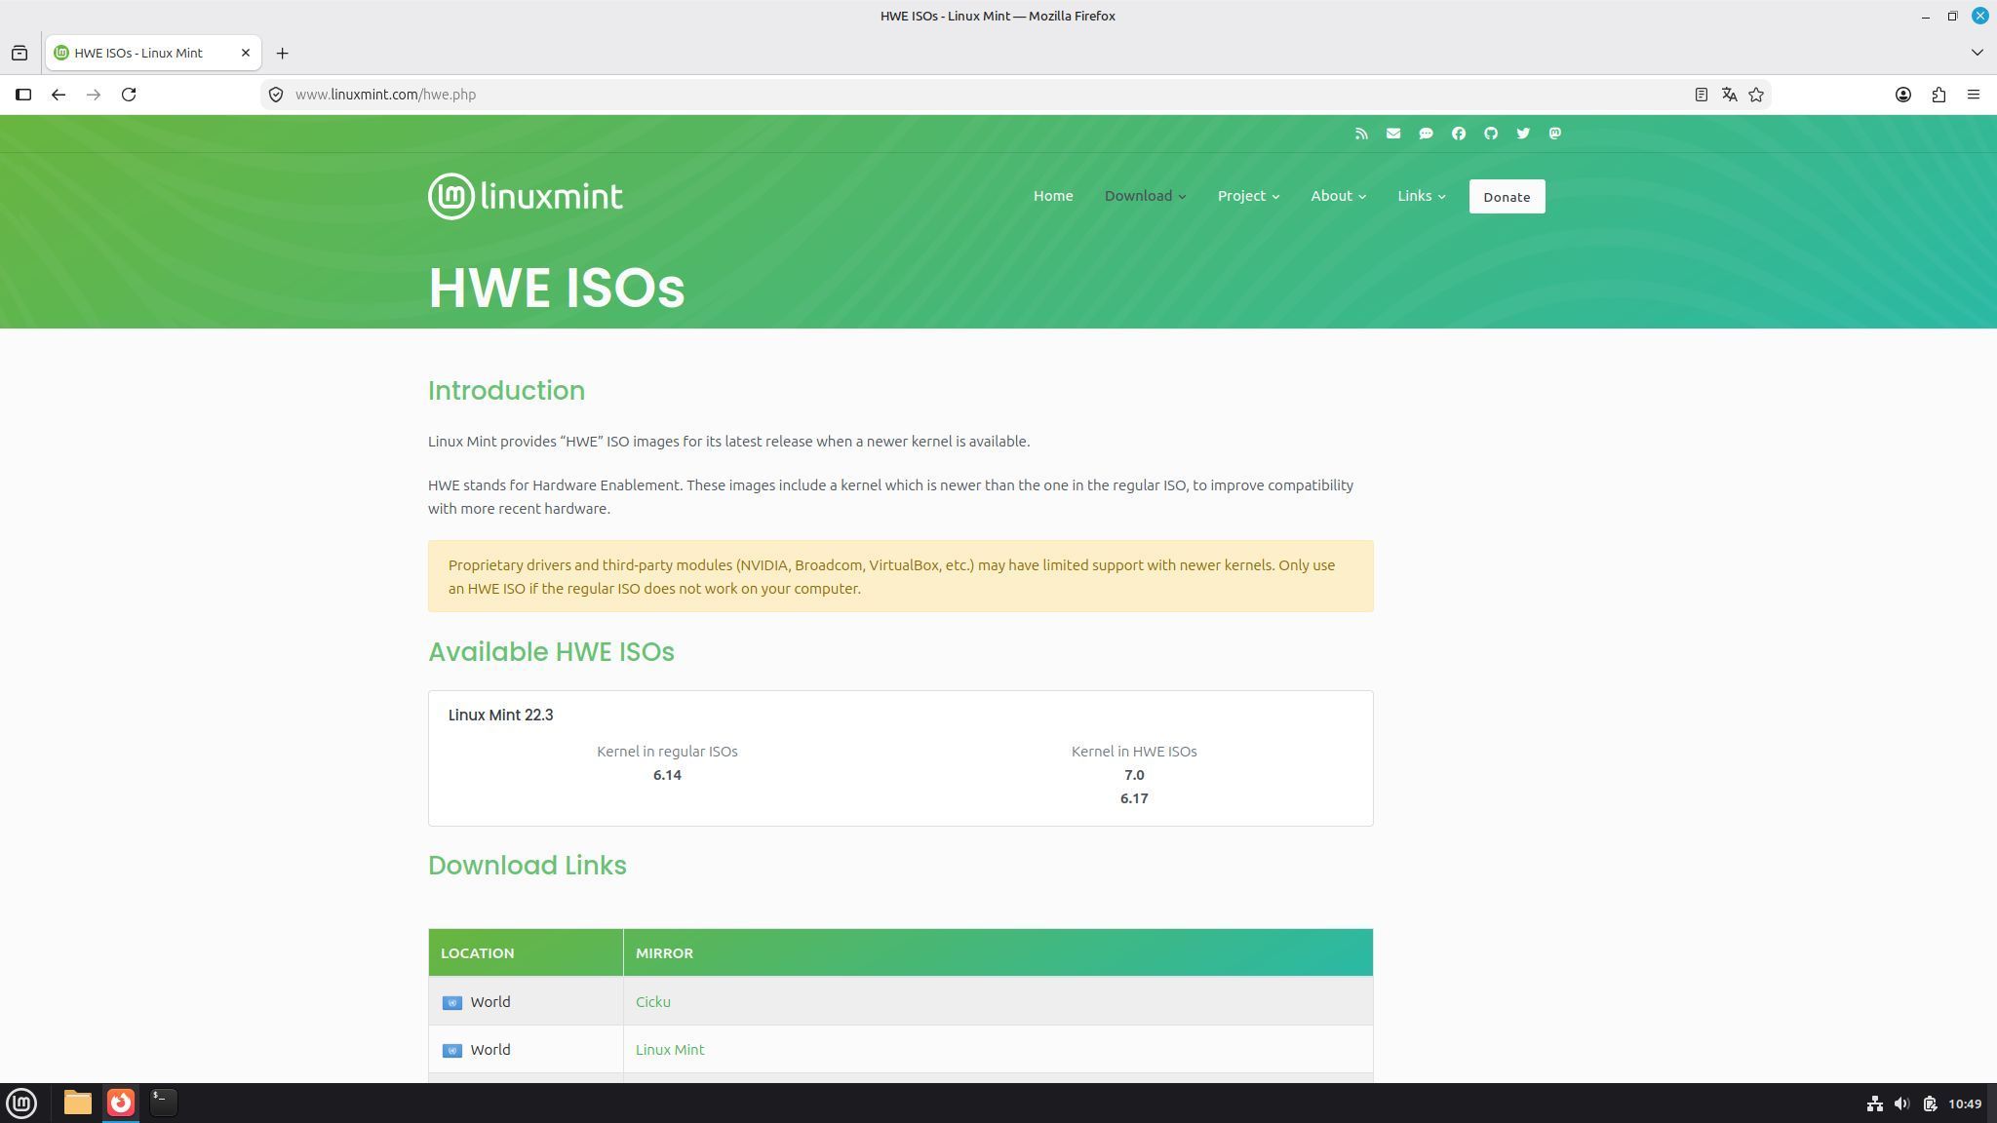
Task: Open the chat bubble icon in header
Action: 1426,134
